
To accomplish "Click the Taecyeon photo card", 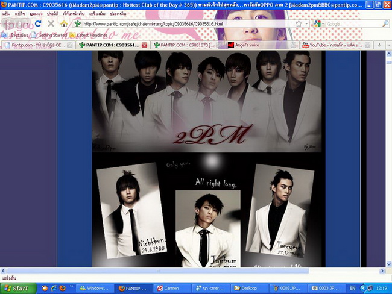I will (x=280, y=211).
